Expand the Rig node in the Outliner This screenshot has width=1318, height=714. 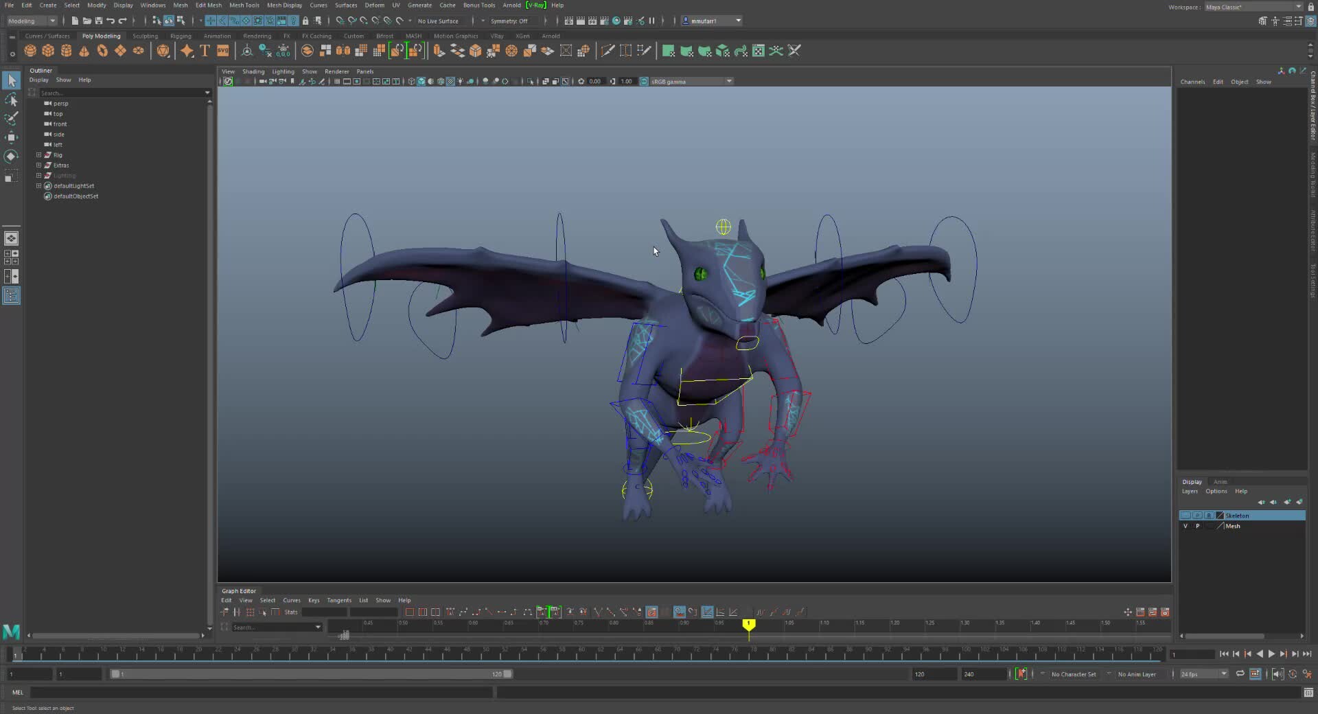[39, 155]
